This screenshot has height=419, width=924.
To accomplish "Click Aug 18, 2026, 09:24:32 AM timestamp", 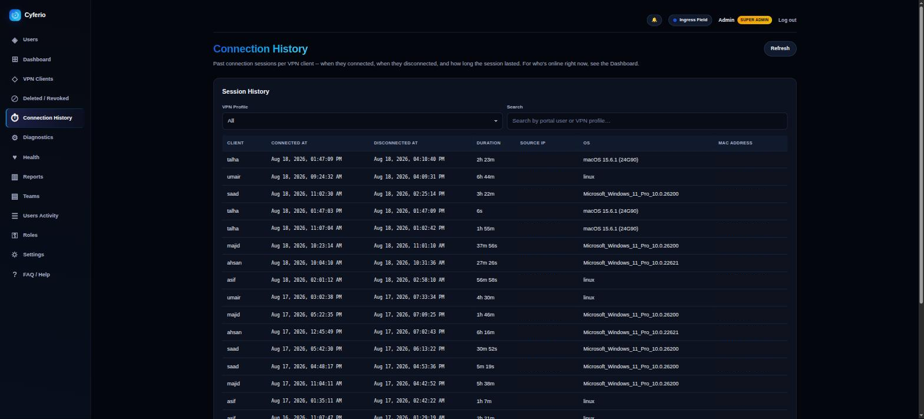I will 306,177.
